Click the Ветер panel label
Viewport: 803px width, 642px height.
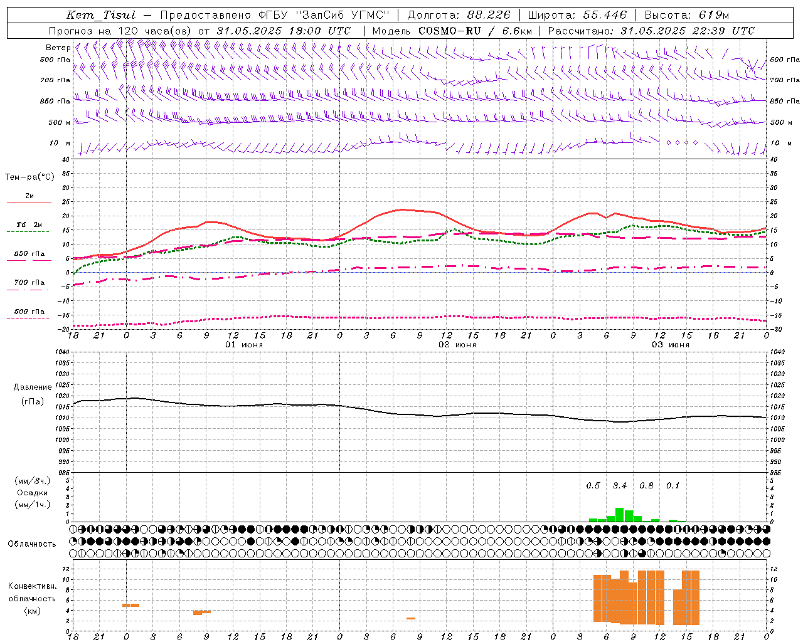pyautogui.click(x=58, y=48)
